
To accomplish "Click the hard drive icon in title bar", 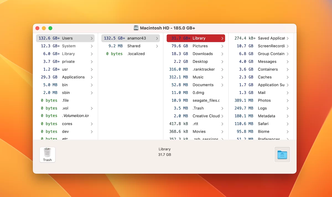I will coord(136,28).
